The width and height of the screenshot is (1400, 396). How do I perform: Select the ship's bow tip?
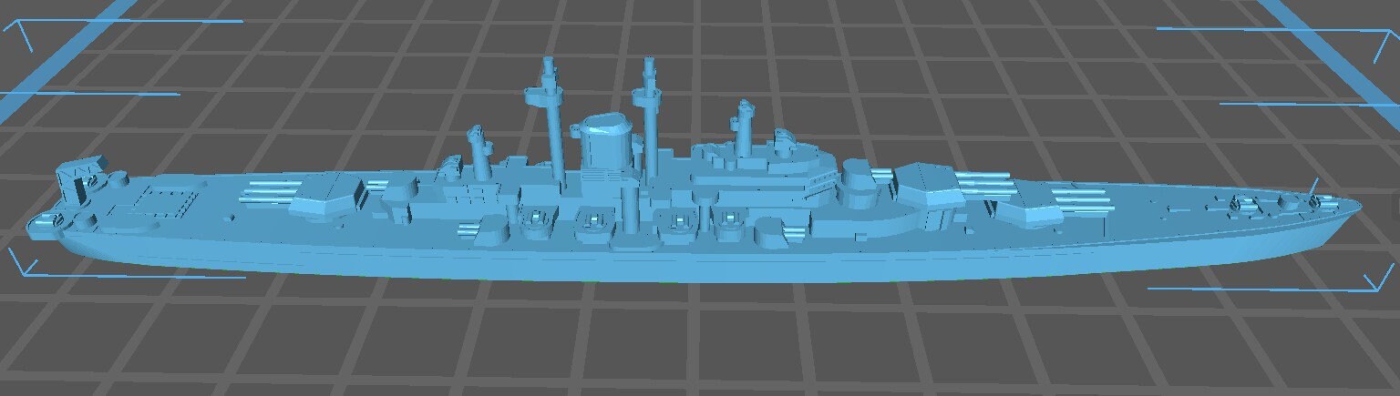pyautogui.click(x=1356, y=205)
